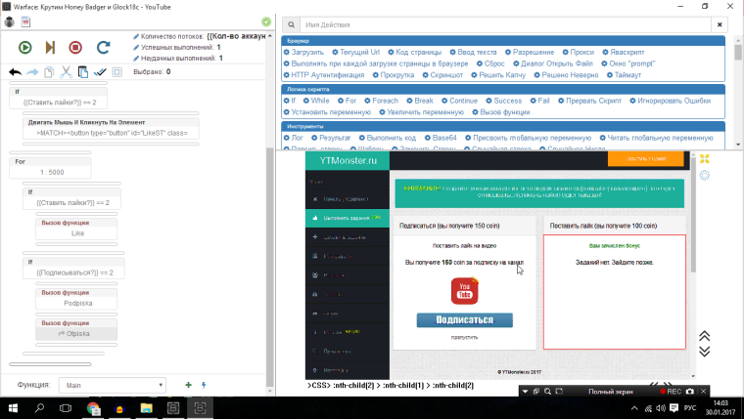
Task: Select the Like function call block
Action: (76, 229)
